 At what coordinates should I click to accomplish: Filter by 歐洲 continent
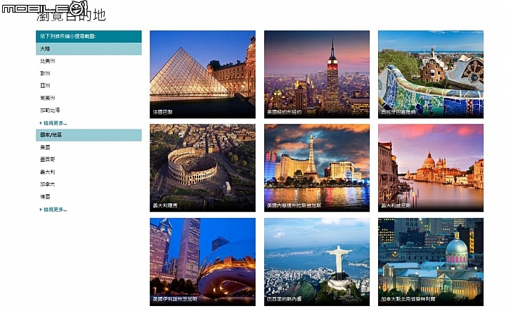45,73
